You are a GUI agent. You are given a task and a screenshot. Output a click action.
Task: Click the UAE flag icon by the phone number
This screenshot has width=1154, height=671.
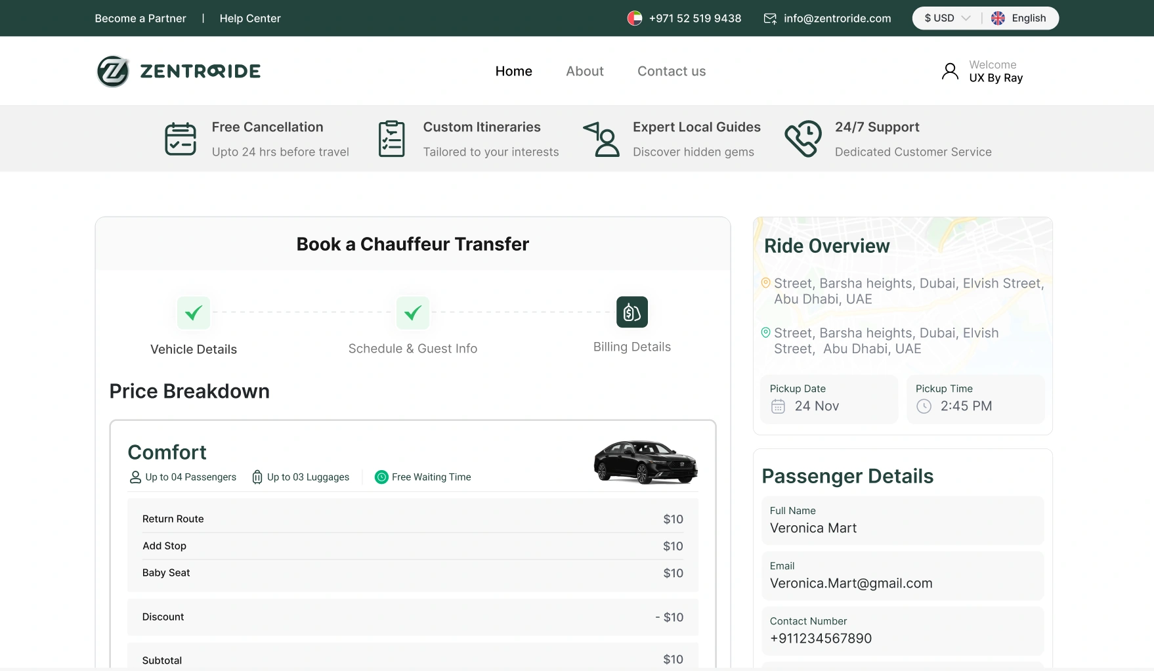click(634, 18)
